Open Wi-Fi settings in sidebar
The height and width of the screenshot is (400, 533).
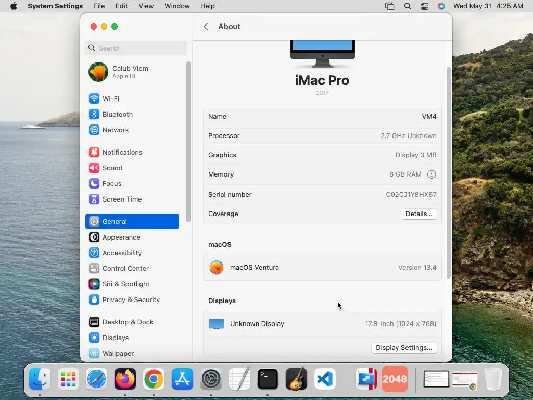[132, 98]
